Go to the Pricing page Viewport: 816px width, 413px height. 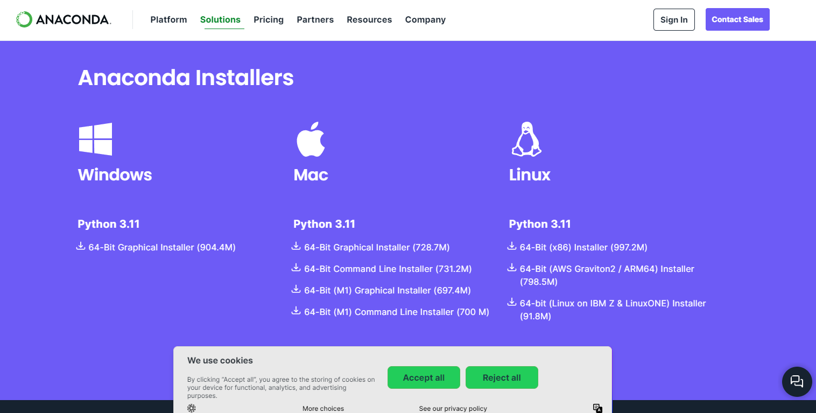pos(269,19)
